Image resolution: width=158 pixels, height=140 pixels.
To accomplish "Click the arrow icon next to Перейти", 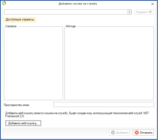I will 150,12.
